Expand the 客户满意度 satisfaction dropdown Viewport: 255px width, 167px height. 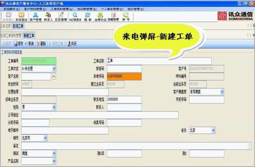click(x=222, y=92)
